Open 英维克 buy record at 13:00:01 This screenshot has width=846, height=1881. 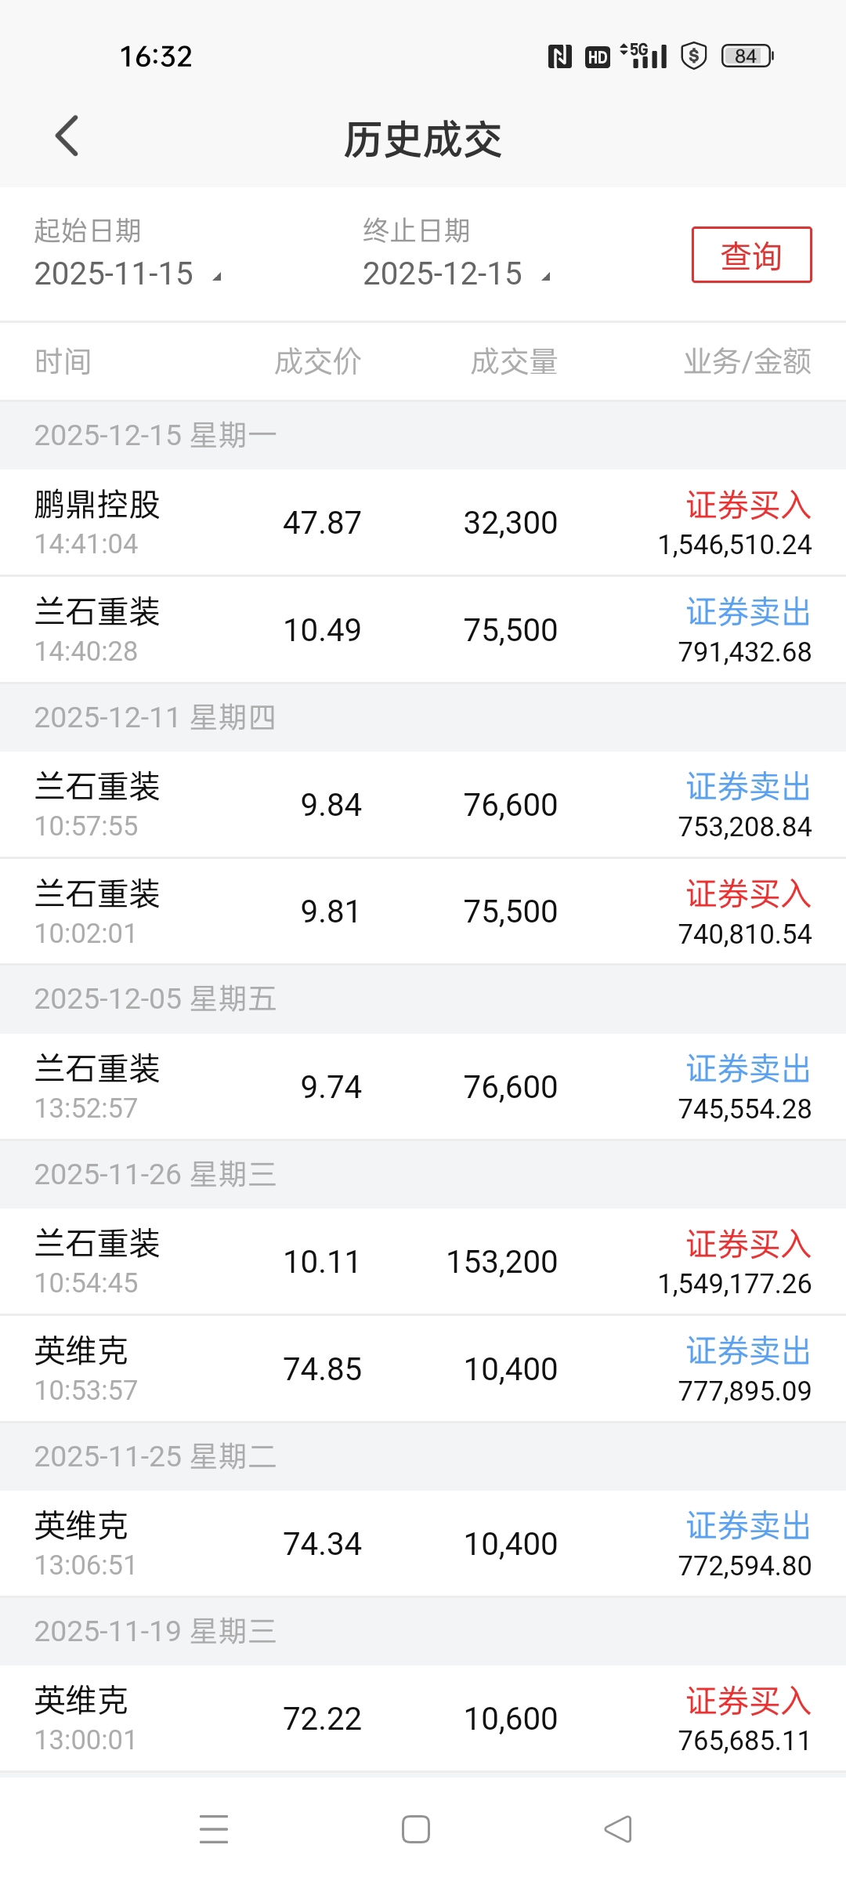[423, 1719]
